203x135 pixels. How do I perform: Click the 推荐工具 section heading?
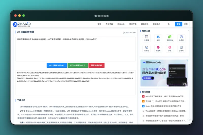pos(146,31)
